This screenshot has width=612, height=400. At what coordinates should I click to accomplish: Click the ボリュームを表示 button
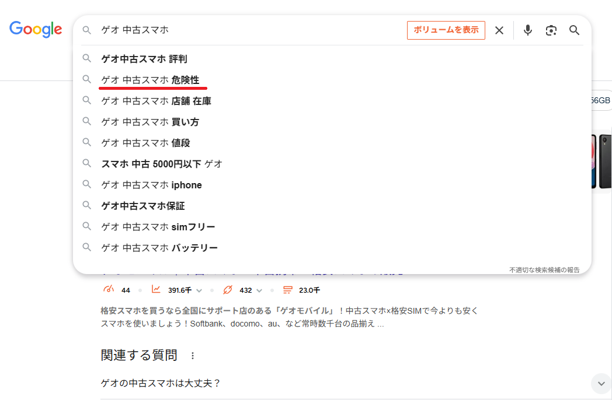point(446,30)
